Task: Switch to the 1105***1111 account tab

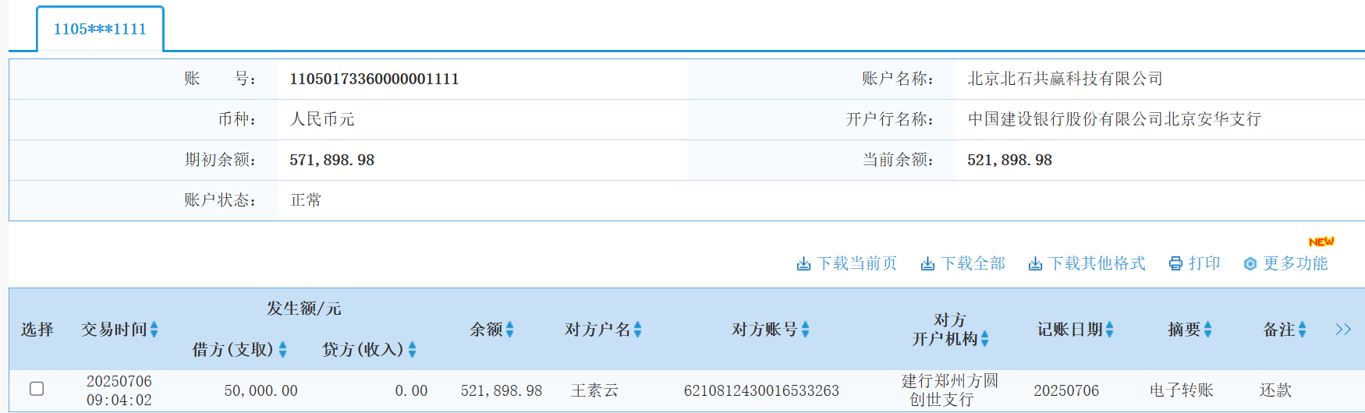Action: point(100,30)
